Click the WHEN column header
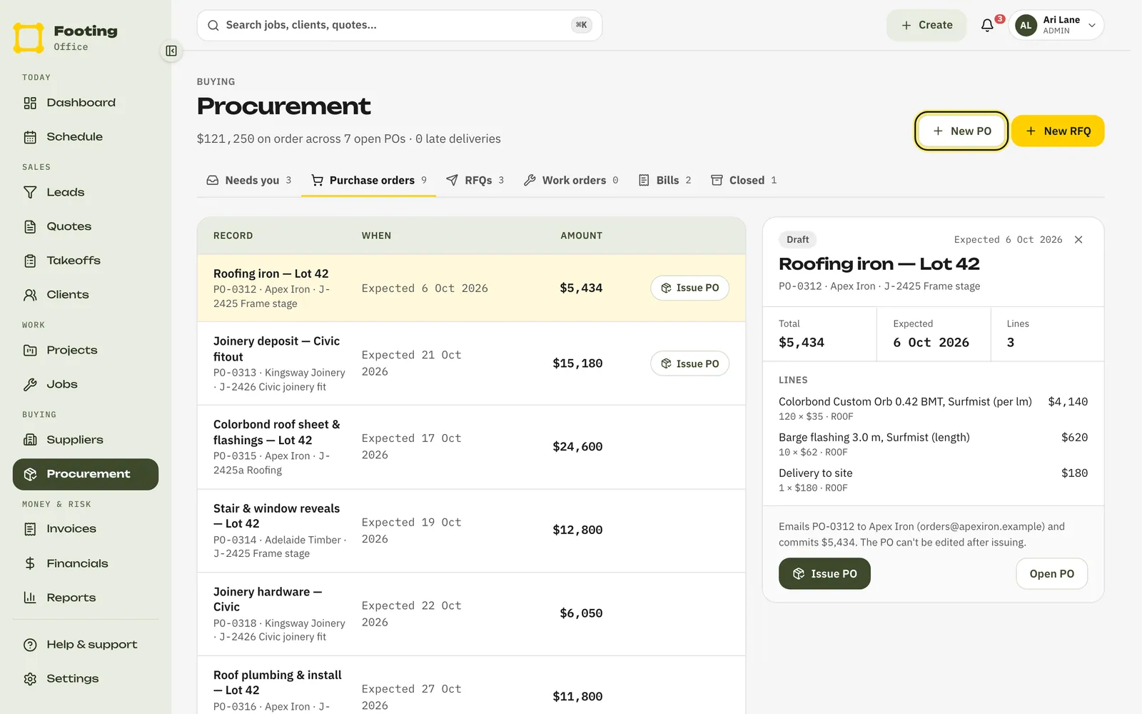The width and height of the screenshot is (1142, 714). tap(376, 236)
